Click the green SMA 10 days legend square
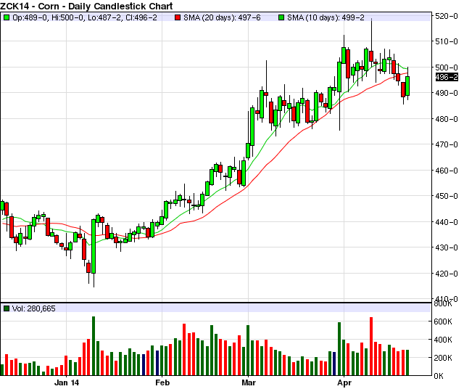The width and height of the screenshot is (464, 389). [x=281, y=17]
